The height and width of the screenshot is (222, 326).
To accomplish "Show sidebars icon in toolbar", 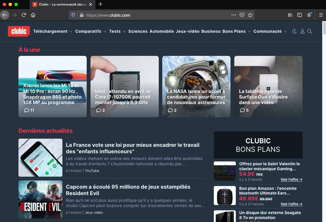I will click(300, 15).
